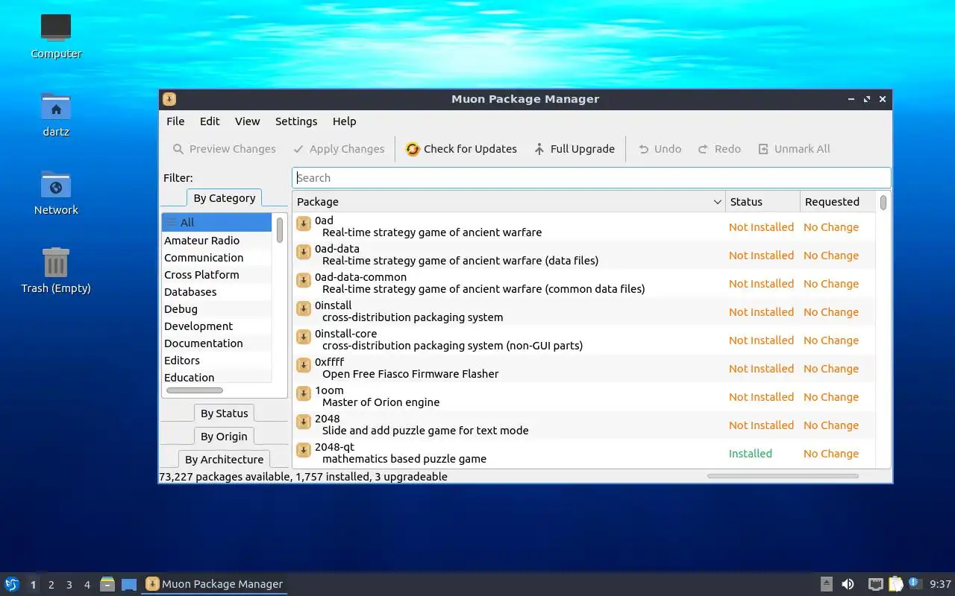
Task: Click the 0install package icon
Action: tap(304, 309)
